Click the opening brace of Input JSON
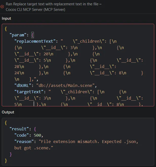 [6, 28]
